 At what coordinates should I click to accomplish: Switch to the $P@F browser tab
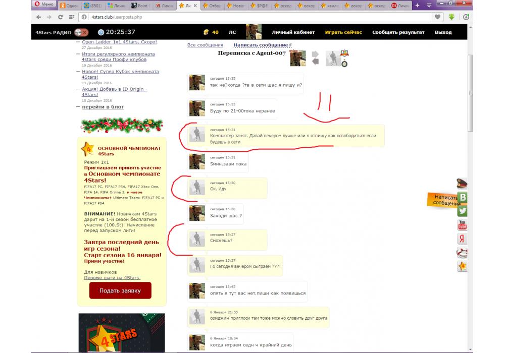(x=260, y=6)
